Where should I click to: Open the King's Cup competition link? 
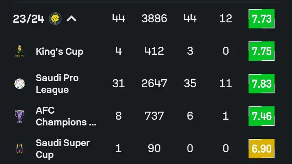(x=59, y=52)
